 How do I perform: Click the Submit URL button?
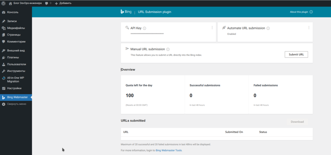tap(296, 54)
